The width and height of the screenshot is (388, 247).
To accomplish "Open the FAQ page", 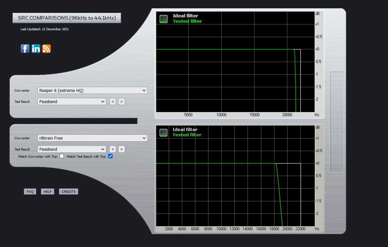I will pos(30,191).
